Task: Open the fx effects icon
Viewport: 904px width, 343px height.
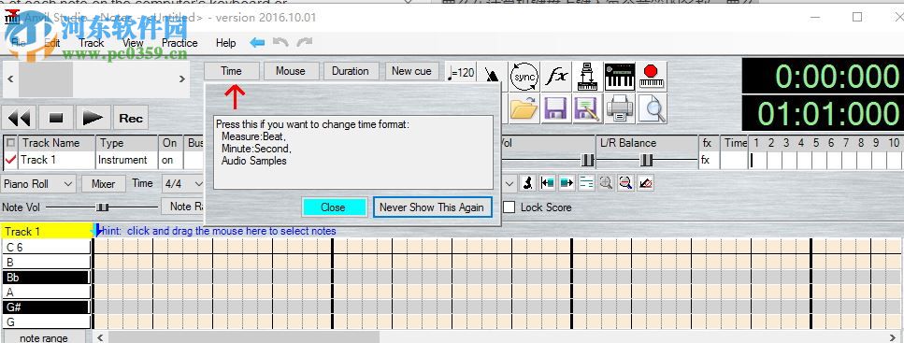Action: point(556,77)
